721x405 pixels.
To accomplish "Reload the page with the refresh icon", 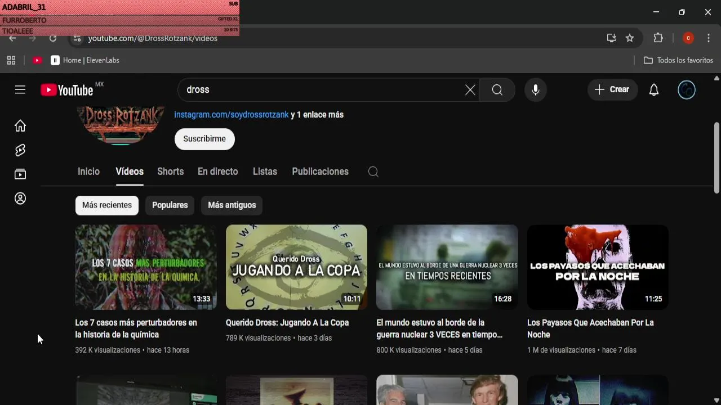I will (53, 38).
